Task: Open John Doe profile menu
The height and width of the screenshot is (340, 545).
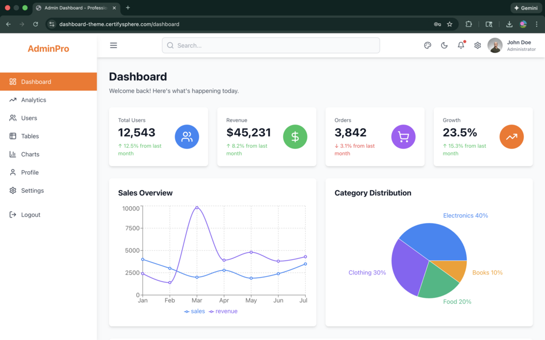Action: pyautogui.click(x=511, y=45)
